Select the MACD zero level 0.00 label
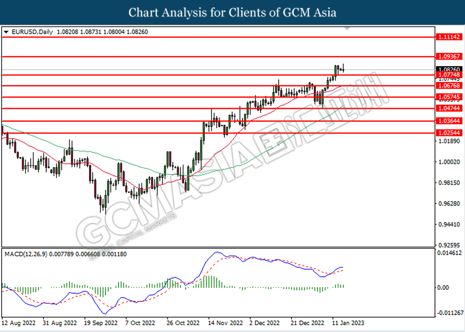This screenshot has height=332, width=465. (x=443, y=288)
